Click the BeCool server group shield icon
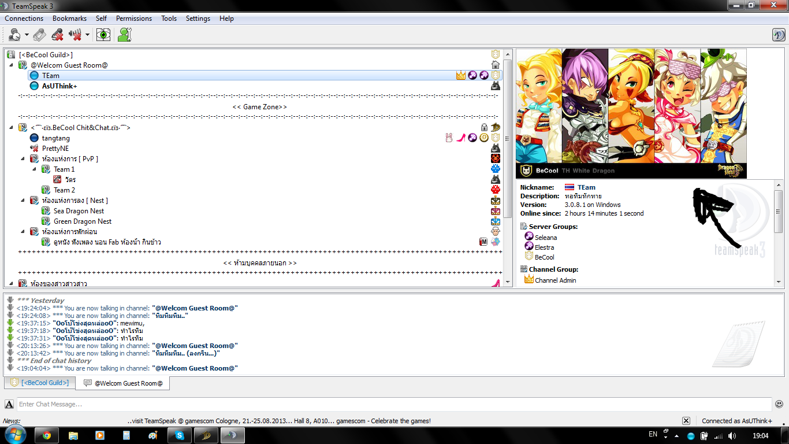 [529, 256]
